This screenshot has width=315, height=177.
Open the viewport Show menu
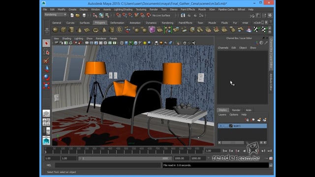[x=90, y=38]
